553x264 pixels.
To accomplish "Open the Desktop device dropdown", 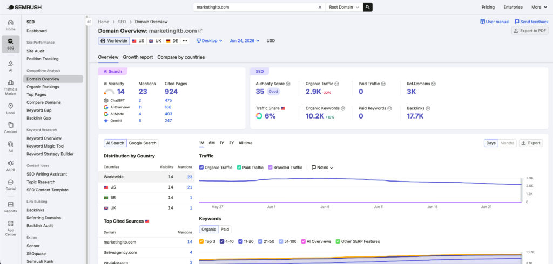I will click(209, 41).
